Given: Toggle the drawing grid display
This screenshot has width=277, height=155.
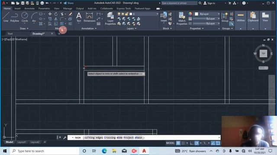Looking at the screenshot, I should pyautogui.click(x=178, y=143).
